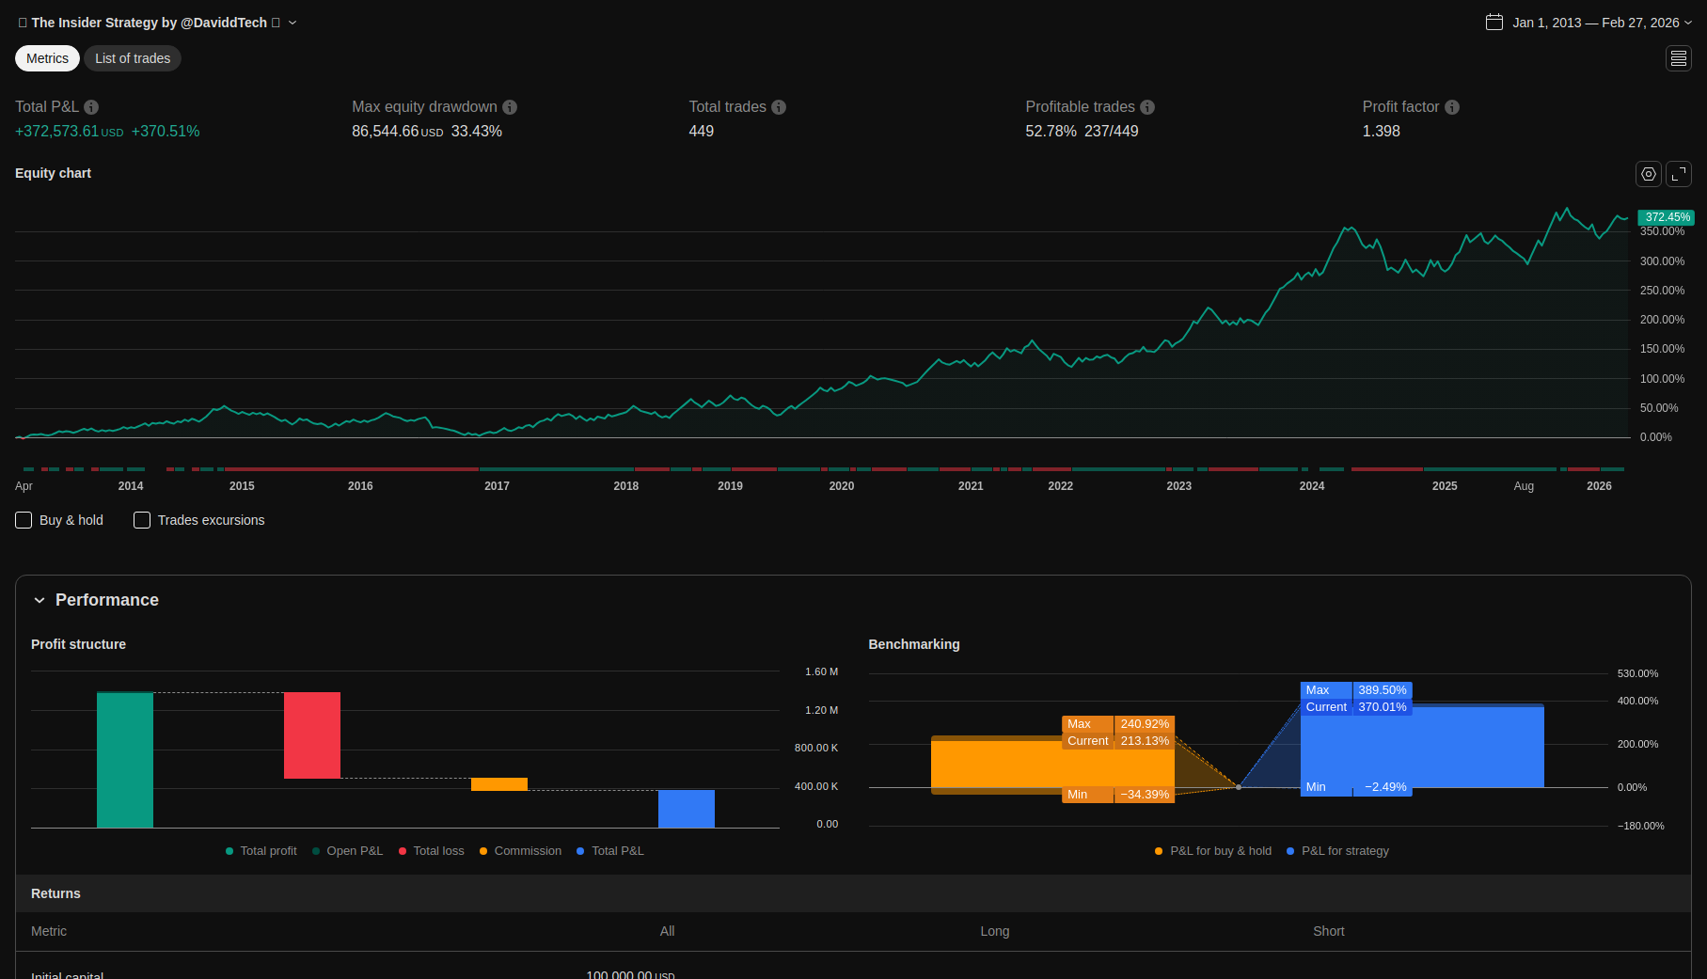Click info icon beside Profitable trades
The width and height of the screenshot is (1707, 979).
point(1147,107)
